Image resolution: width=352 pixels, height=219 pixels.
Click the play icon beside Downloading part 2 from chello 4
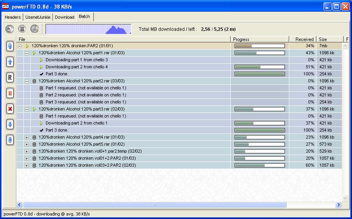tap(41, 67)
